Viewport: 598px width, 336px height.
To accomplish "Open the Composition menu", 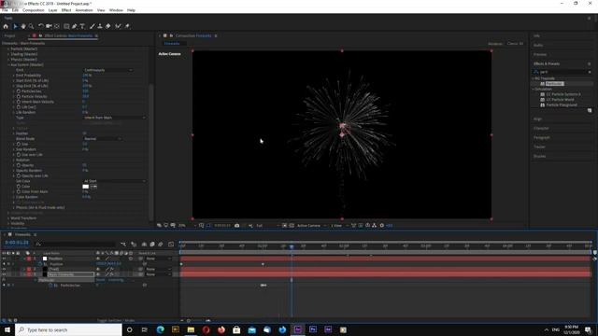I will tap(34, 10).
